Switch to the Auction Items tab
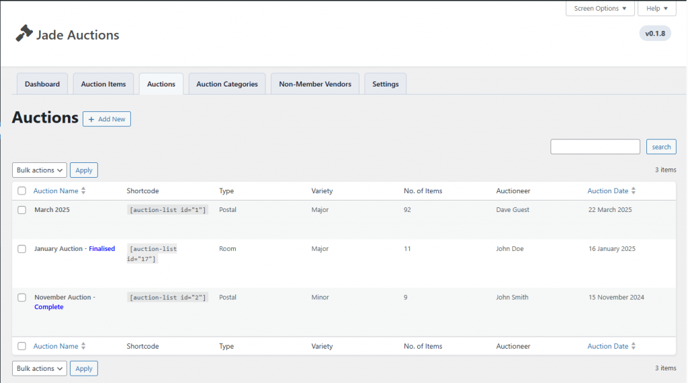 point(103,84)
